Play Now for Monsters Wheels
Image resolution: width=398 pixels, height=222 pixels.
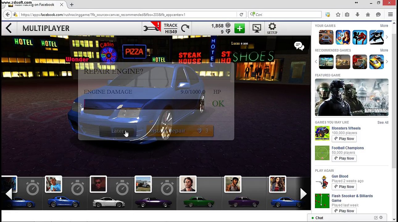pos(344,139)
